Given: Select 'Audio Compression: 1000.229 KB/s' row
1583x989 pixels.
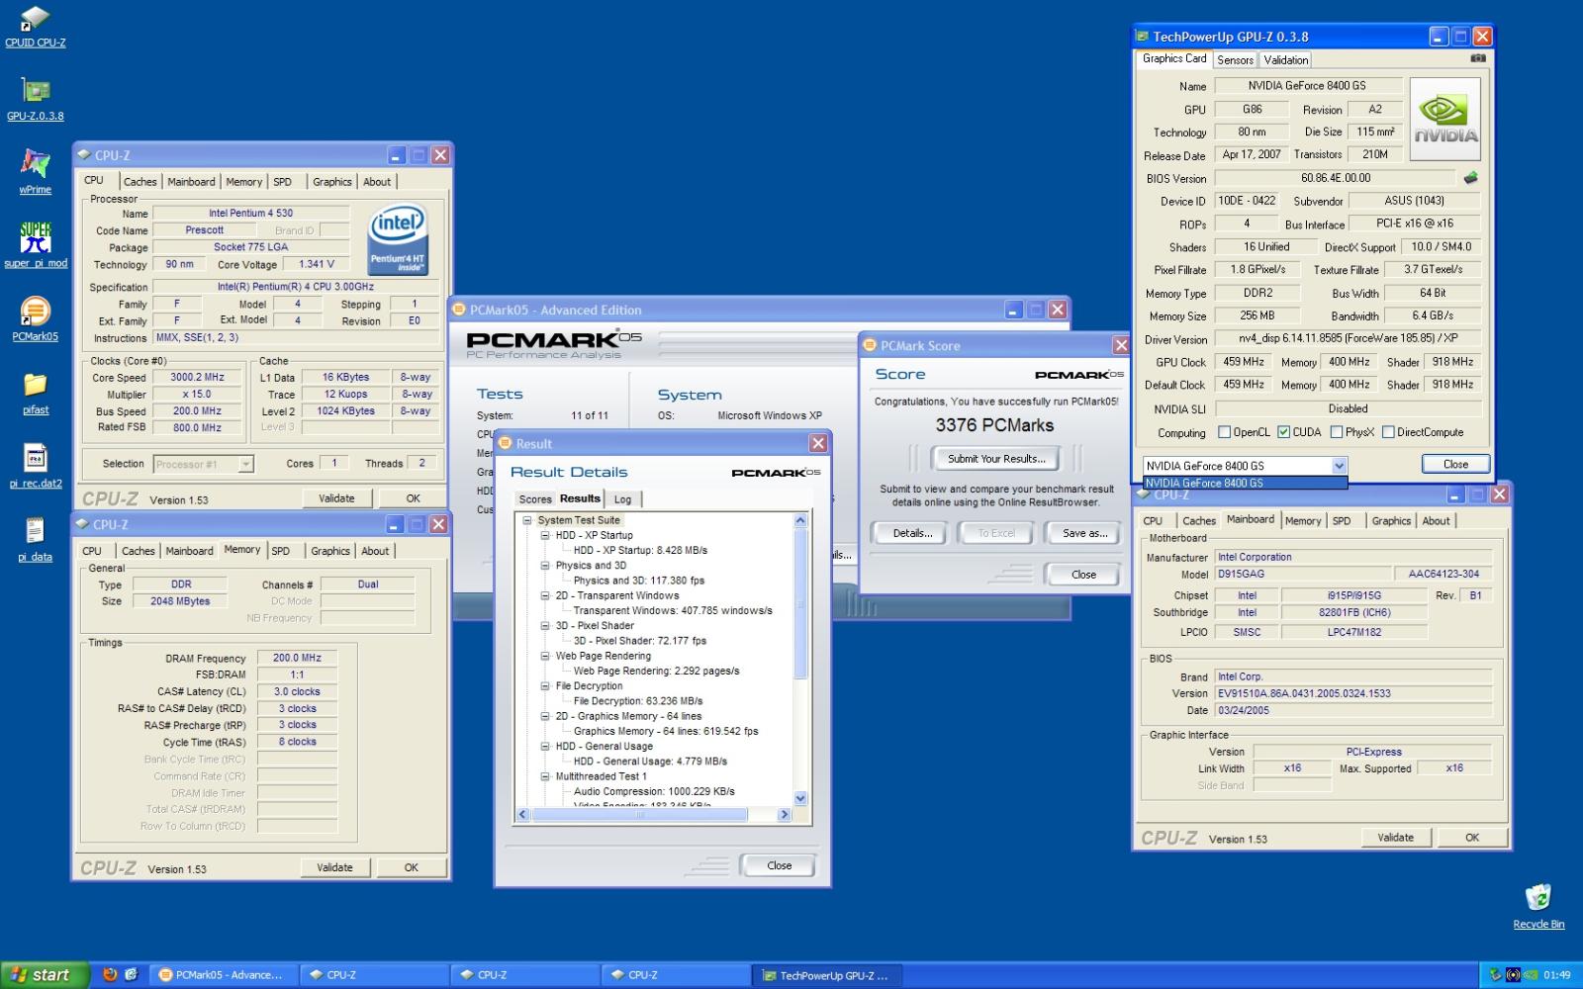Looking at the screenshot, I should [654, 791].
